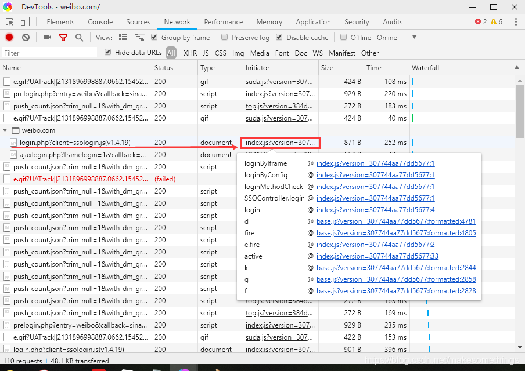Enable Preserve log checkbox
525x371 pixels.
coord(225,37)
